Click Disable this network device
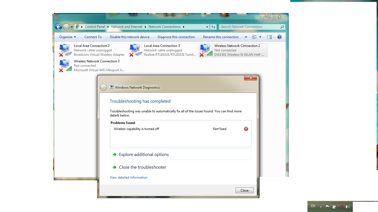This screenshot has height=212, width=378. (130, 37)
